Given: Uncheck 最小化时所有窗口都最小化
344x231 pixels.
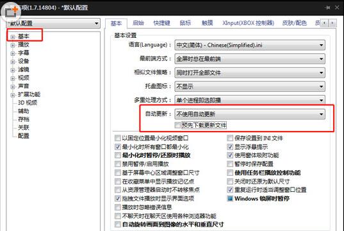Looking at the screenshot, I should click(118, 146).
